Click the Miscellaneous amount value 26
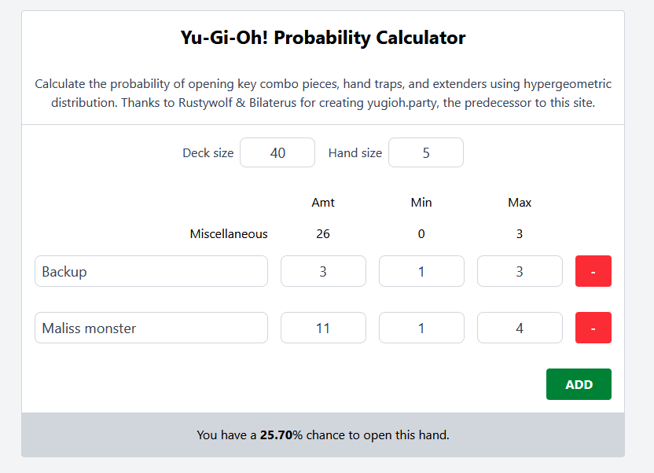Image resolution: width=654 pixels, height=473 pixels. click(x=323, y=233)
